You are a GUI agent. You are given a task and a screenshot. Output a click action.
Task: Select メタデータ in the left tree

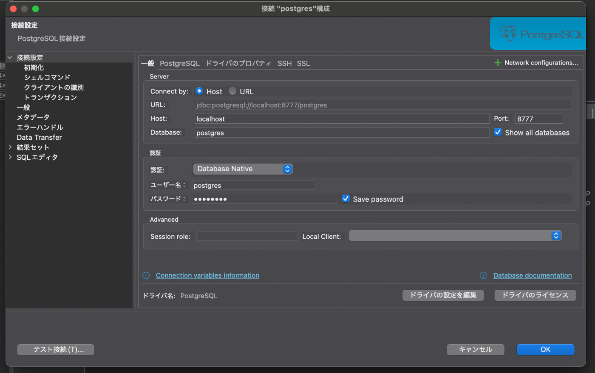[33, 117]
